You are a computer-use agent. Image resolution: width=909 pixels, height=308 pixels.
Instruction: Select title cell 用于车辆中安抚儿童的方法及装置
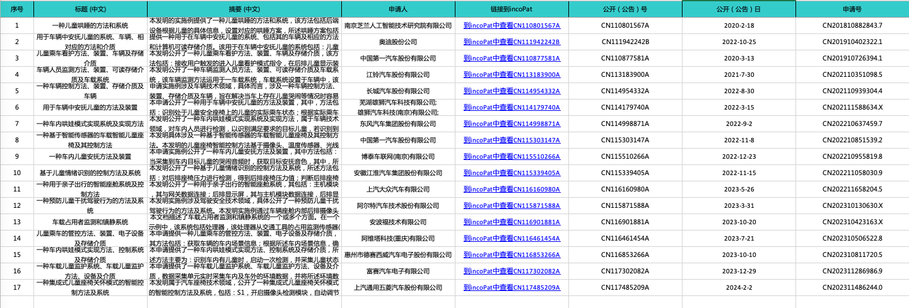coord(90,108)
